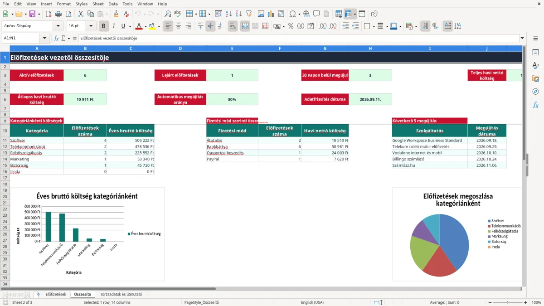Open the Name Box dropdown
544x306 pixels.
click(44, 39)
